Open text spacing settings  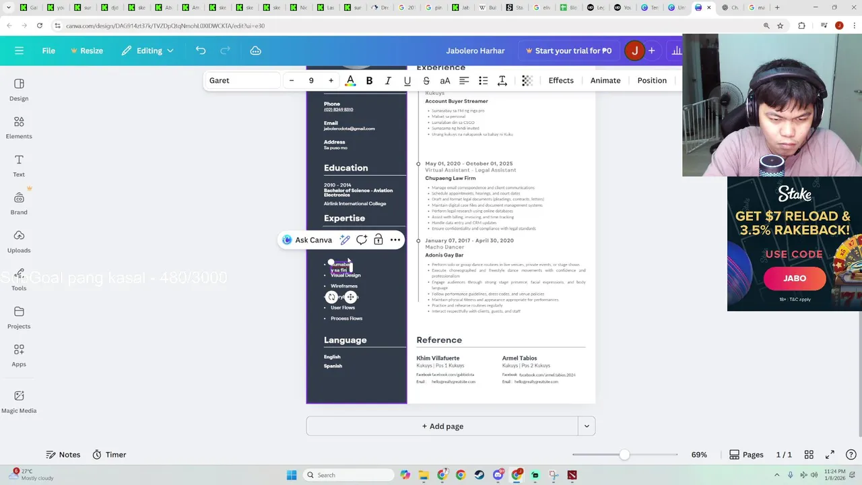click(x=502, y=80)
